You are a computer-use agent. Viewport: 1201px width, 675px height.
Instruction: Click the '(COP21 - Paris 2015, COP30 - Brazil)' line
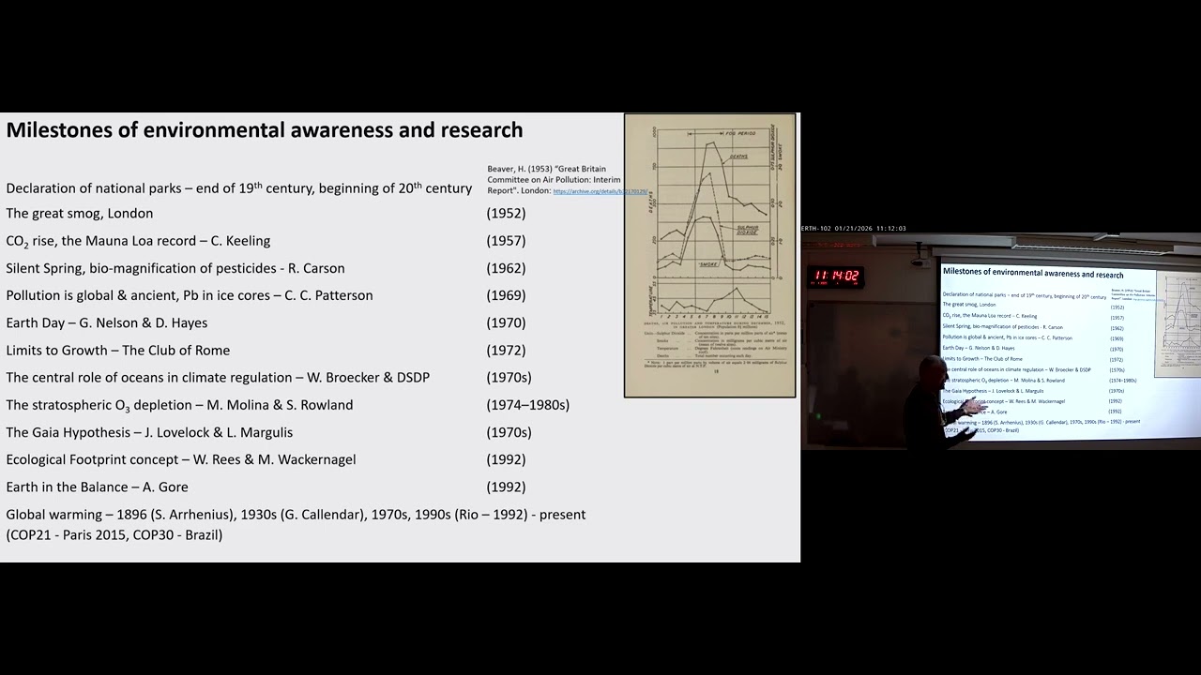click(x=114, y=535)
